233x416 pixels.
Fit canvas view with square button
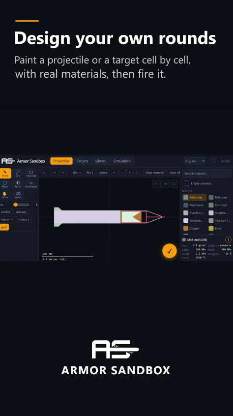pos(174,183)
